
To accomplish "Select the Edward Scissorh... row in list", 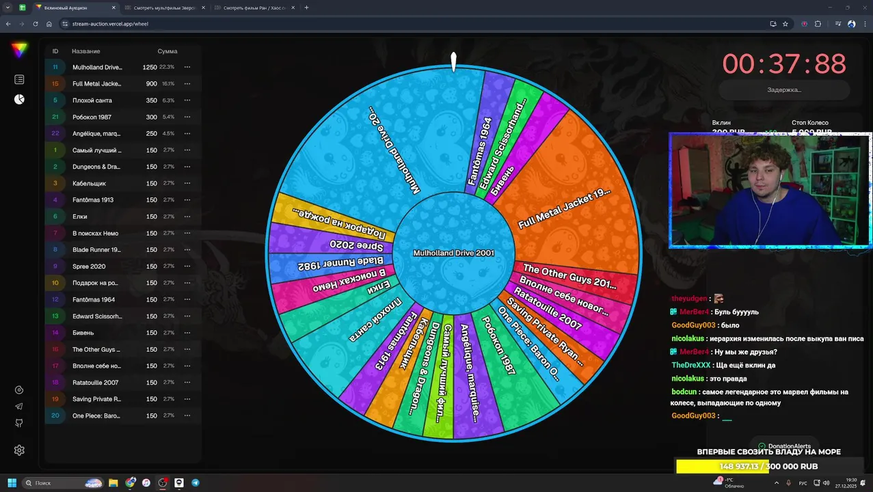I will pos(123,316).
